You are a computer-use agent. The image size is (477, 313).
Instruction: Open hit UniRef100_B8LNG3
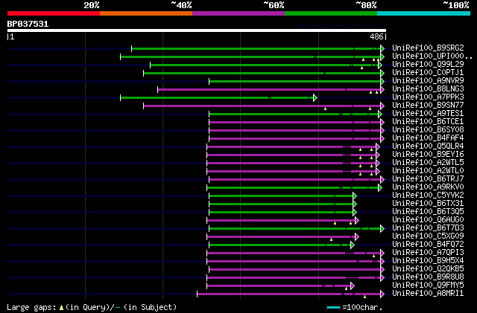[x=428, y=89]
